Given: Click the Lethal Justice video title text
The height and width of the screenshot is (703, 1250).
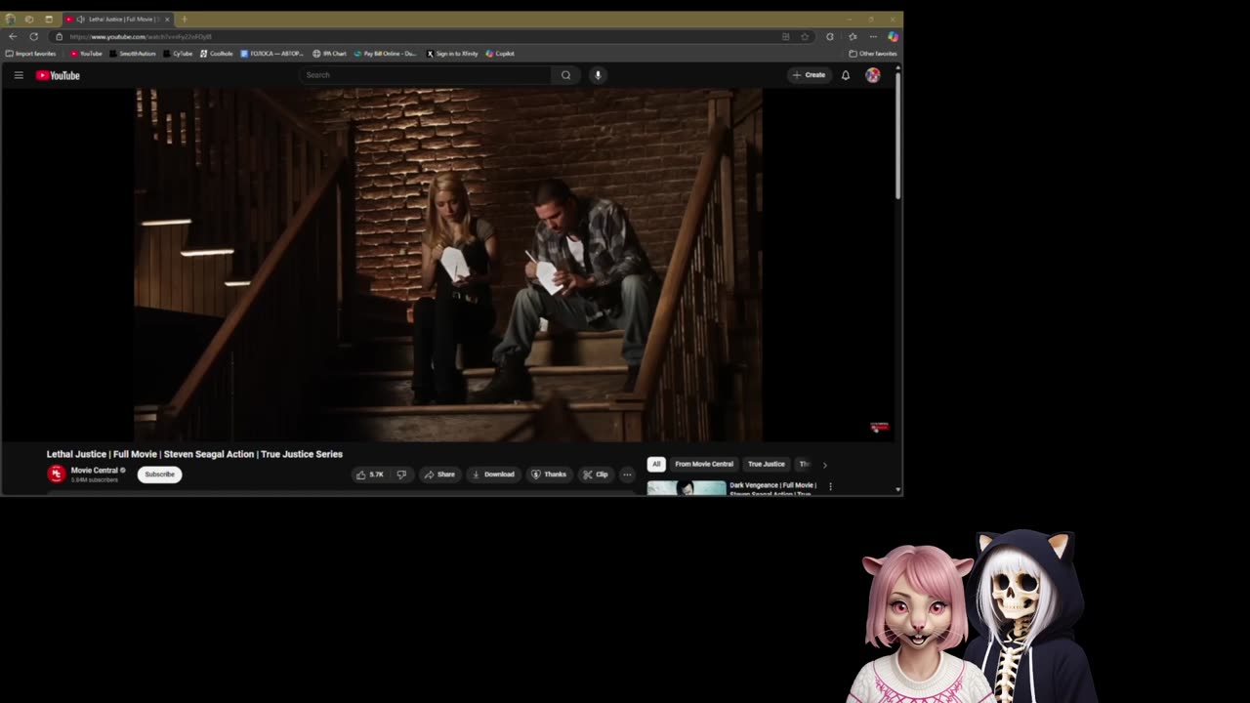Looking at the screenshot, I should 194,454.
